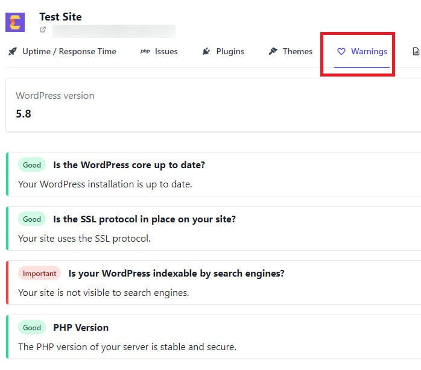Switch to Uptime / Response Time tab

click(69, 51)
